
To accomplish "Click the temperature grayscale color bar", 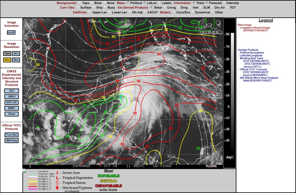I will coord(232,90).
